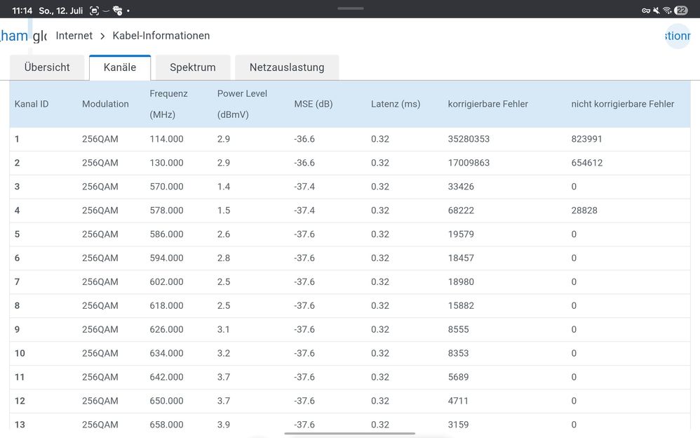The width and height of the screenshot is (700, 438).
Task: Click correctable errors value 18980
Action: pyautogui.click(x=461, y=281)
